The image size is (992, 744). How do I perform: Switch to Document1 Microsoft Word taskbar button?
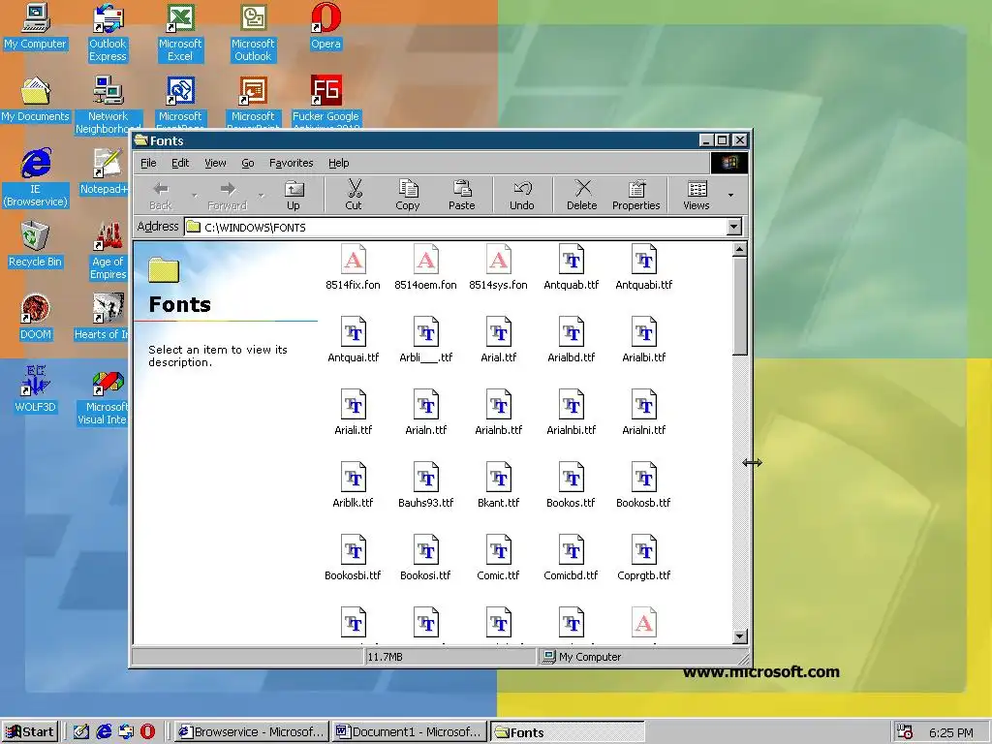point(410,731)
